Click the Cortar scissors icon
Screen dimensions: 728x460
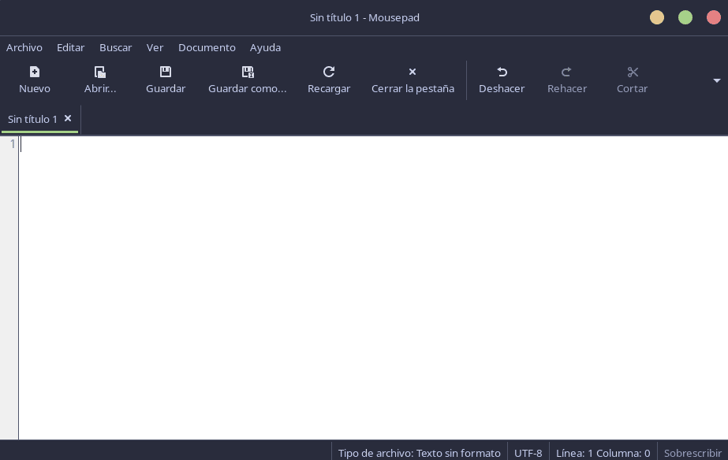[x=632, y=72]
